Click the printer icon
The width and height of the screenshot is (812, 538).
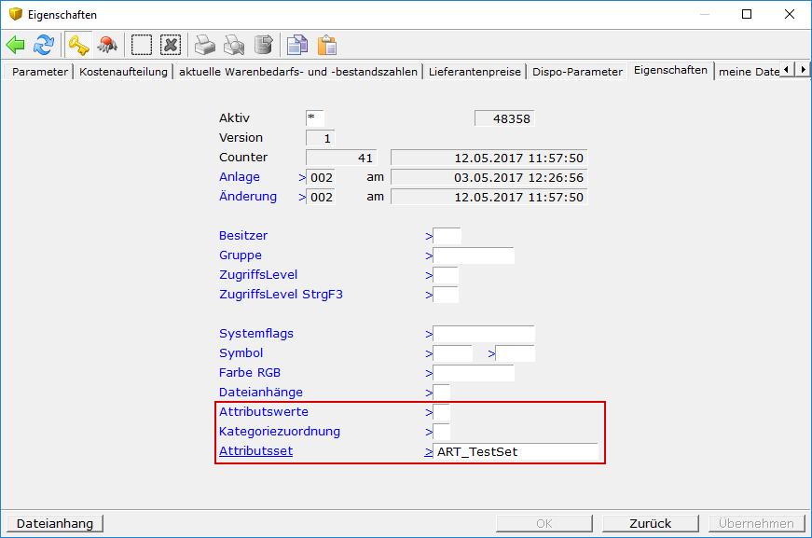[x=204, y=45]
